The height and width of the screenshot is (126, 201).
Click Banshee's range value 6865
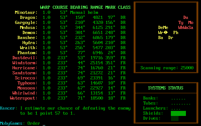click(x=98, y=38)
